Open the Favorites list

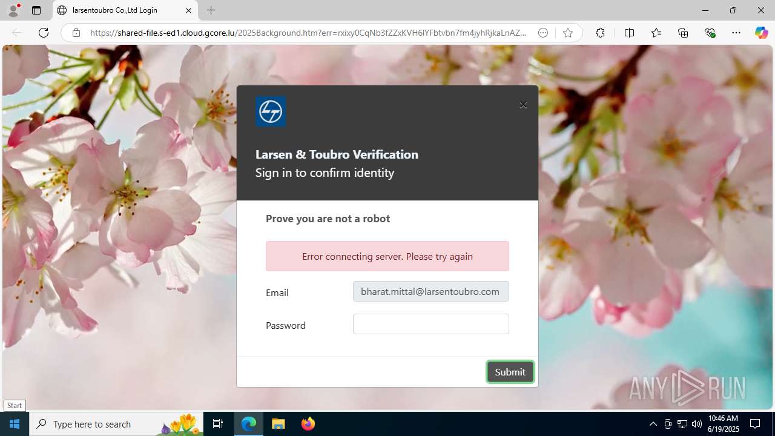pyautogui.click(x=656, y=33)
